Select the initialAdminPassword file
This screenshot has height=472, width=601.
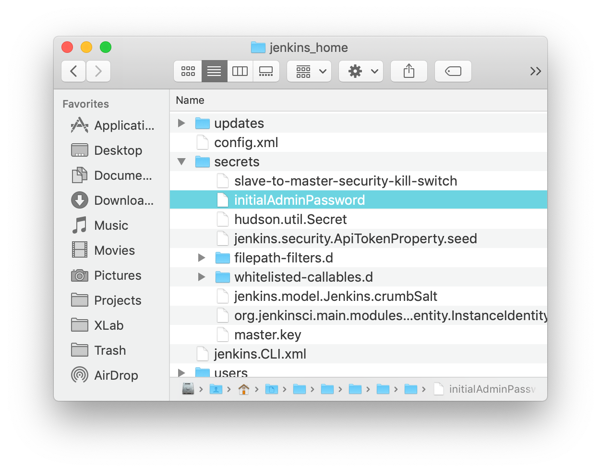(358, 200)
